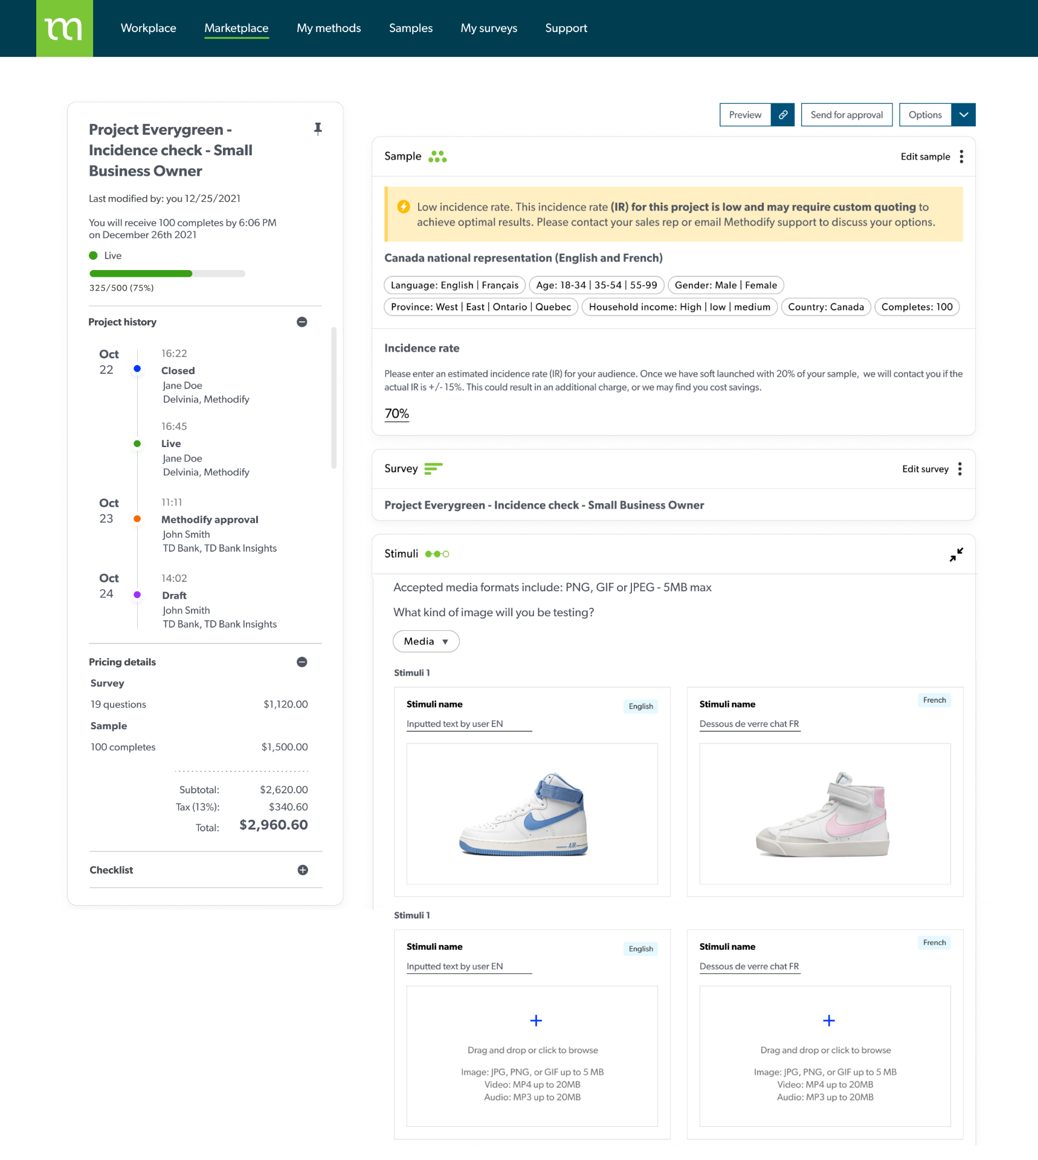
Task: Open Samples page
Action: pos(411,28)
